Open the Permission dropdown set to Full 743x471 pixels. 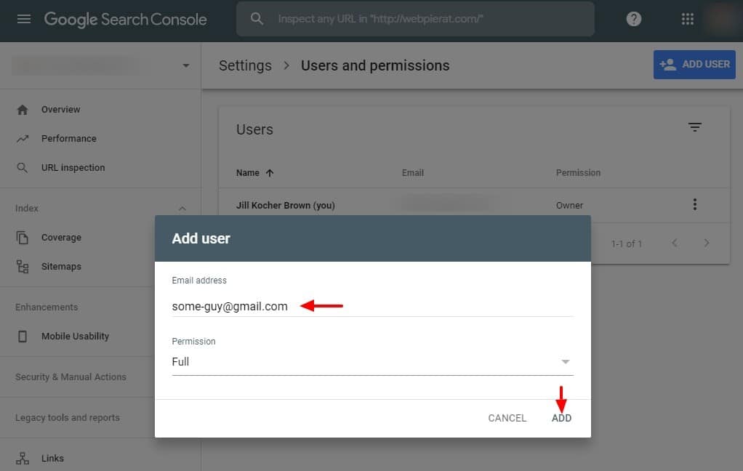point(371,362)
